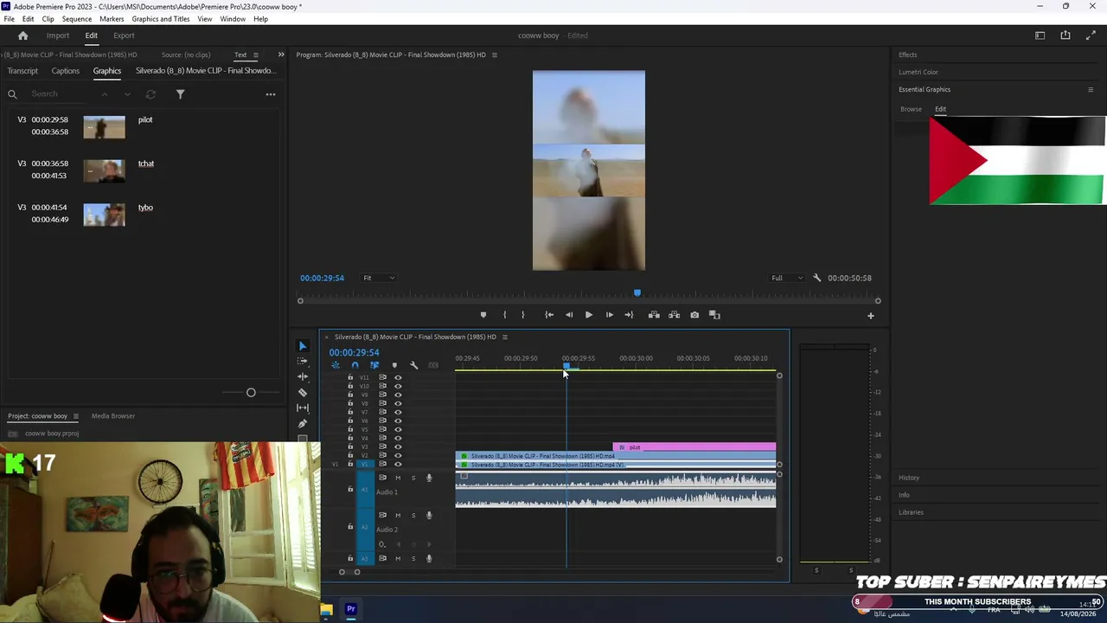
Task: Hide track V3 with eye icon
Action: (x=398, y=446)
